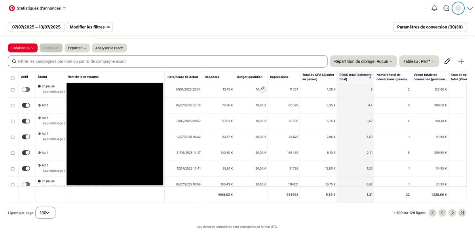This screenshot has width=475, height=235.
Task: Go to last page of results
Action: (x=462, y=213)
